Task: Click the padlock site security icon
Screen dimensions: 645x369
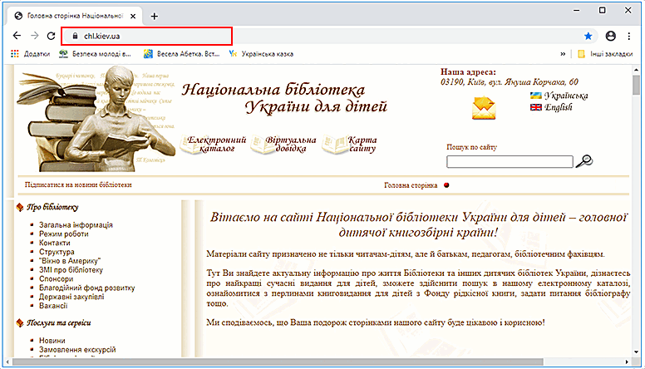Action: coord(75,37)
